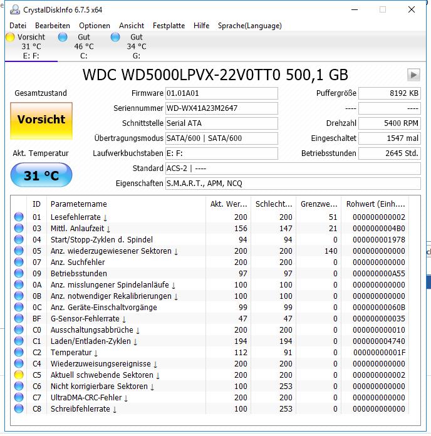This screenshot has height=436, width=431.
Task: Click status icon for wiederzugewiesener Sektoren
Action: (x=19, y=251)
